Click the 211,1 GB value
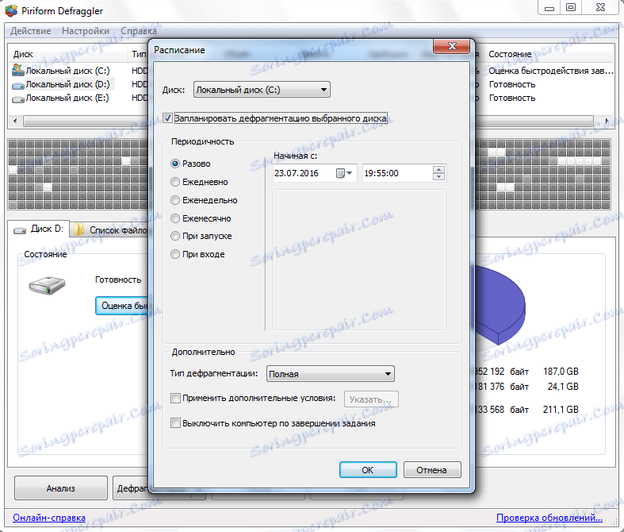The image size is (624, 532). tap(561, 409)
